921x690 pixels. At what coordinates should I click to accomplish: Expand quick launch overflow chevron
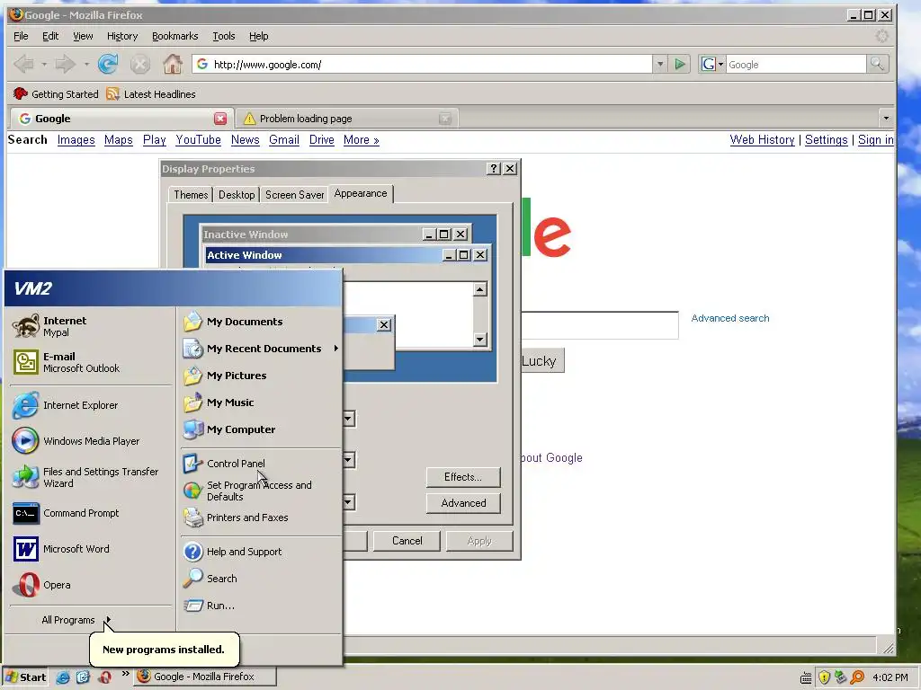click(125, 674)
